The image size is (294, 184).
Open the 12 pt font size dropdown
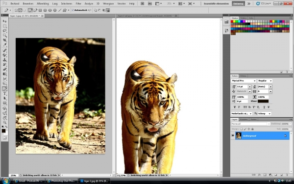coord(250,86)
